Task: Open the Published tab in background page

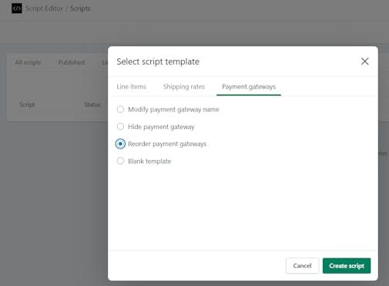Action: click(72, 62)
